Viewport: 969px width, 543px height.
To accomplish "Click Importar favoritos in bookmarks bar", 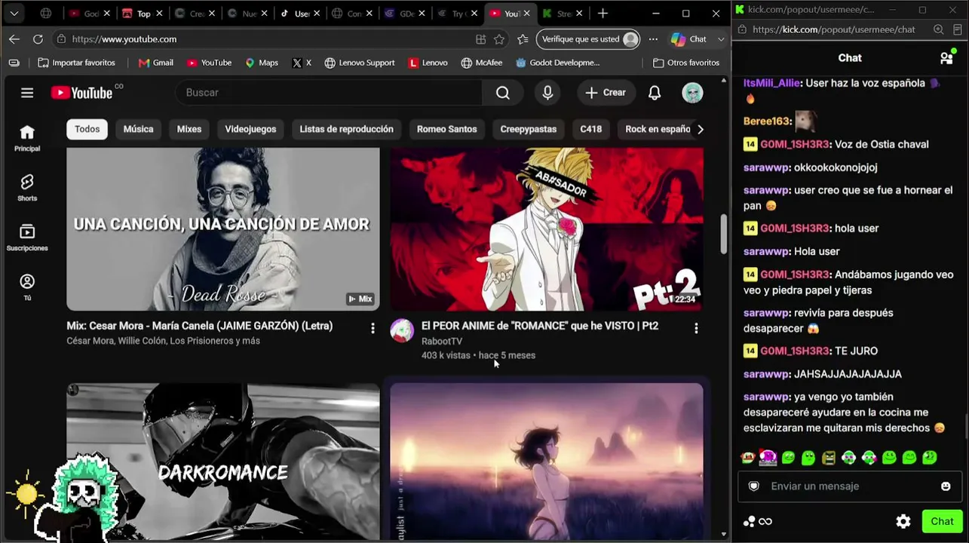I will (x=77, y=63).
